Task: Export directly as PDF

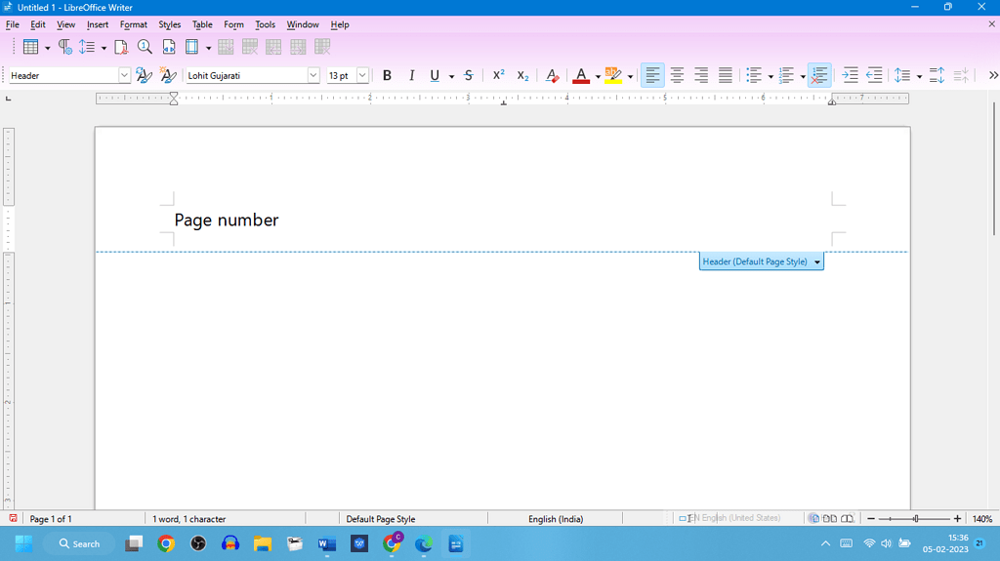Action: 120,47
